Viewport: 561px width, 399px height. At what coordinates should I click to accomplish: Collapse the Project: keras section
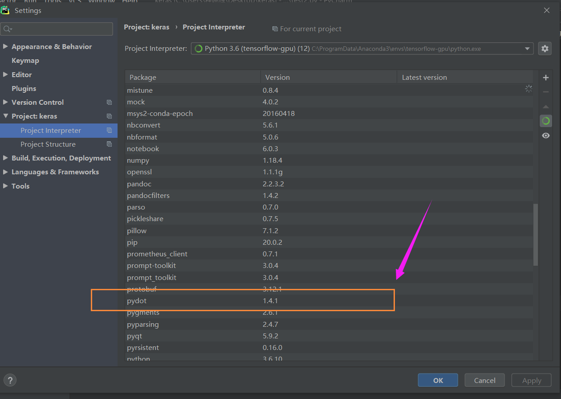[5, 116]
